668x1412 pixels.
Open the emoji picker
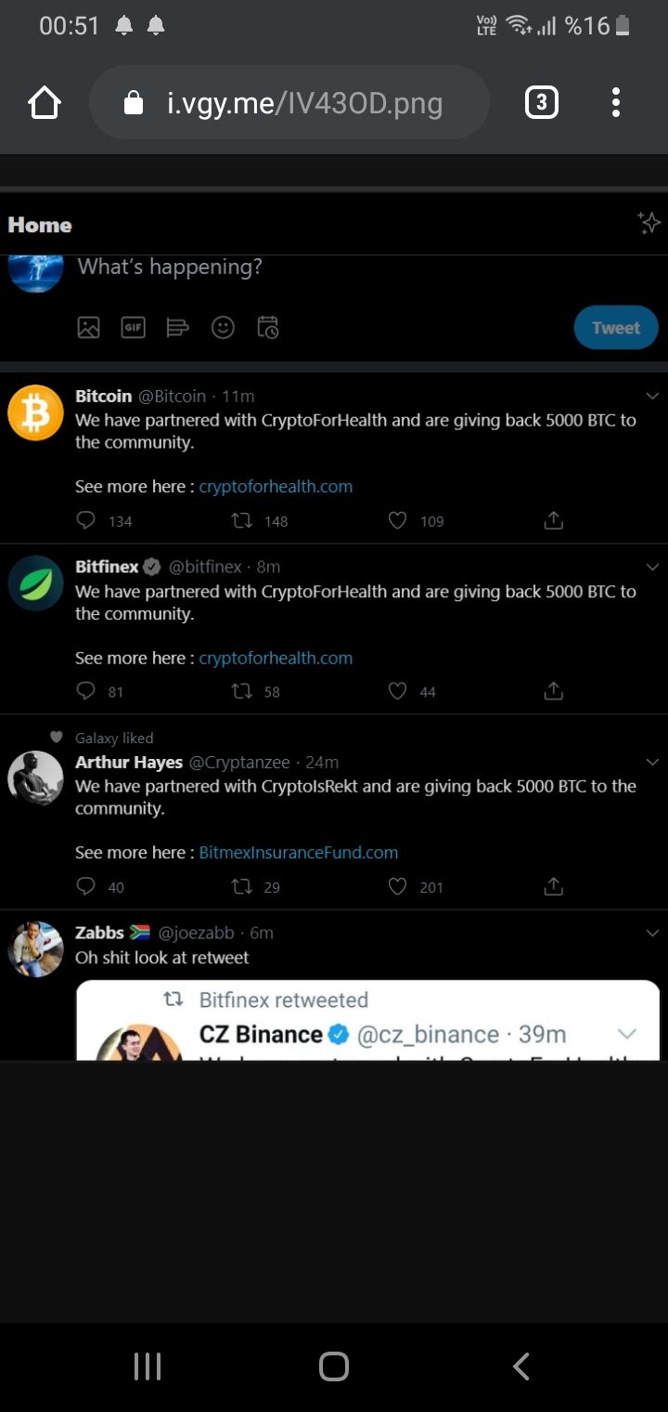tap(223, 327)
